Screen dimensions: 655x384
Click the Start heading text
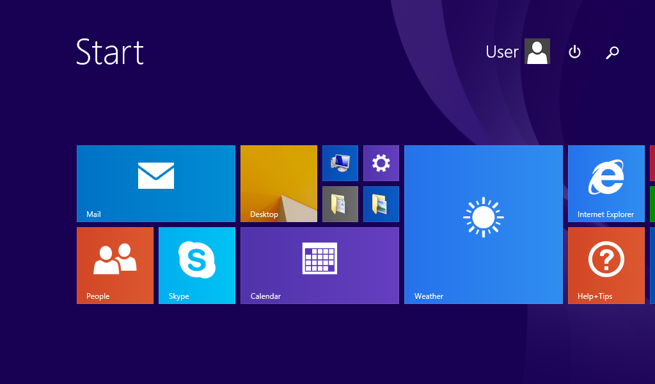(x=110, y=52)
